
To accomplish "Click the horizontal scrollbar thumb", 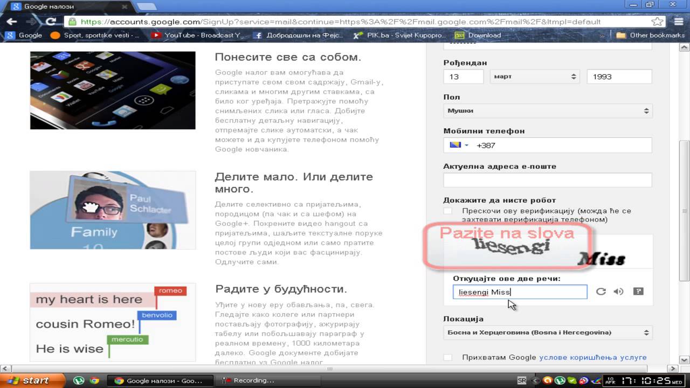I will [330, 369].
